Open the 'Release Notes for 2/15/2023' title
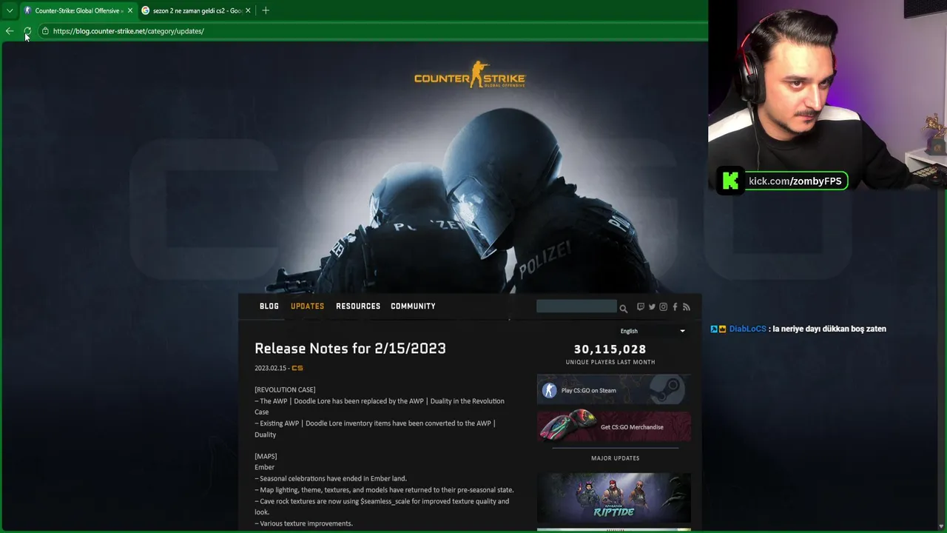947x533 pixels. click(x=350, y=349)
